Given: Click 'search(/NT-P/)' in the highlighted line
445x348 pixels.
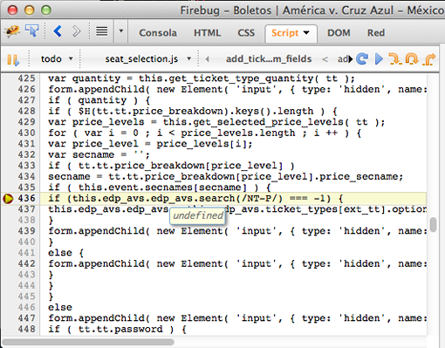Looking at the screenshot, I should [x=241, y=199].
